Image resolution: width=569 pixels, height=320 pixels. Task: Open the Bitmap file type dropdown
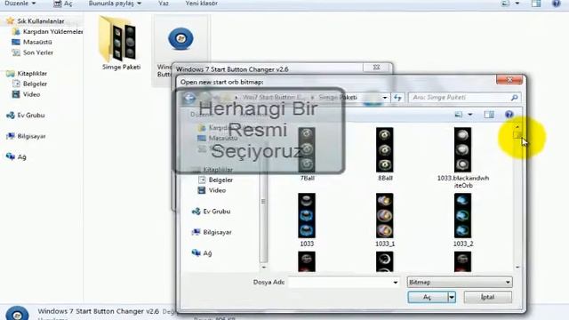click(460, 282)
